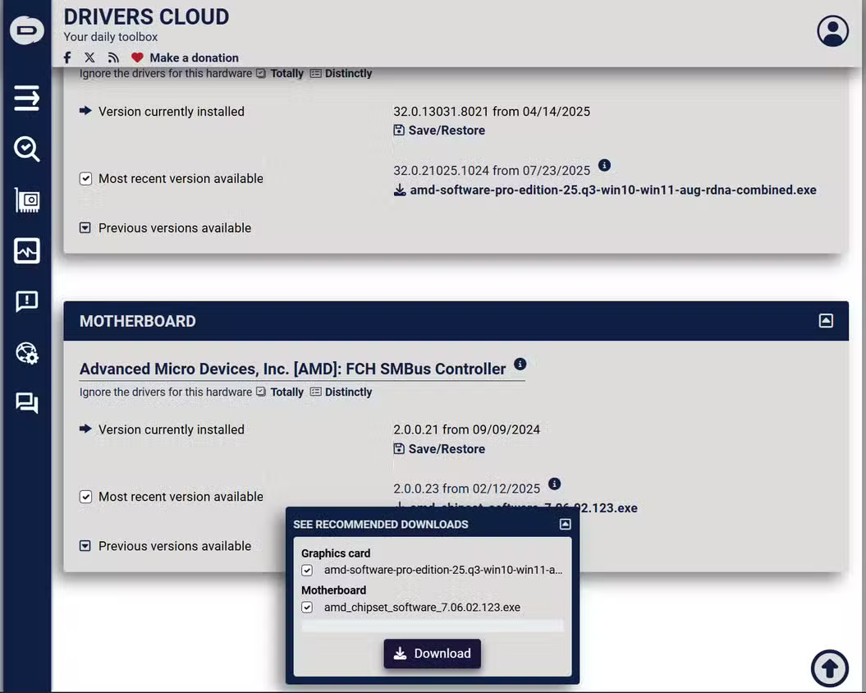Select the hardware detection icon in sidebar
Image resolution: width=866 pixels, height=693 pixels.
pyautogui.click(x=26, y=200)
